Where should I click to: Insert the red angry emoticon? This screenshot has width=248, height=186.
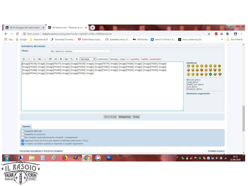(202, 70)
